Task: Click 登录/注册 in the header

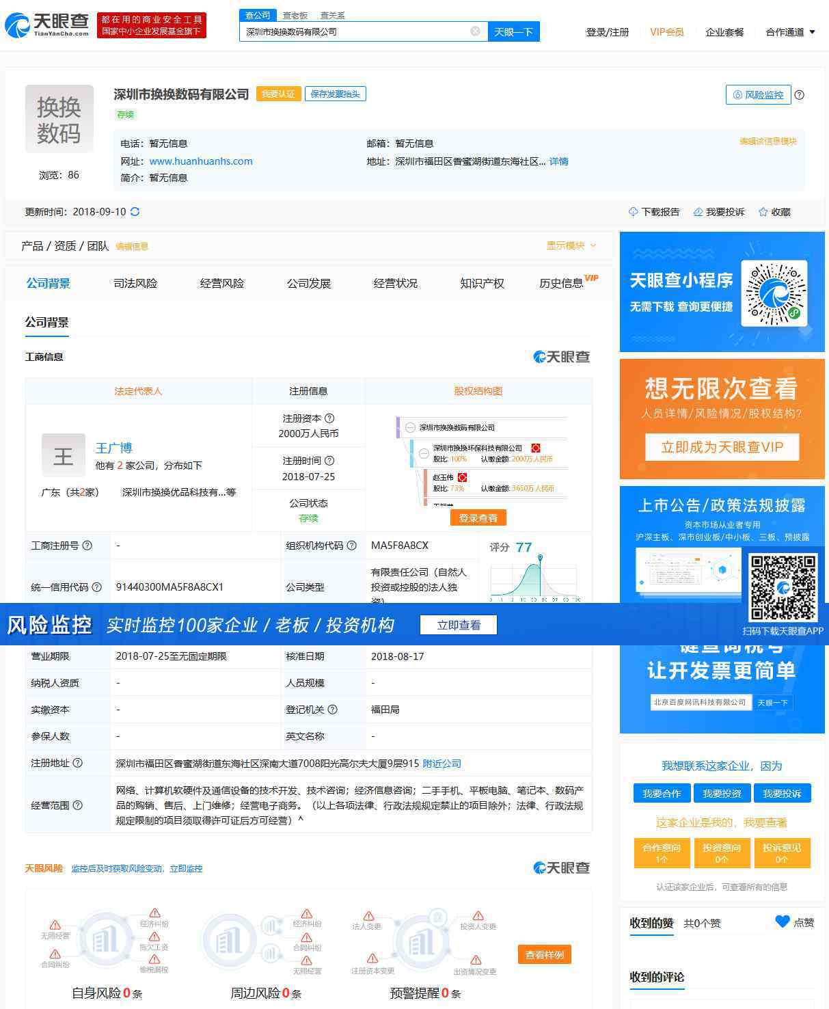Action: click(608, 32)
